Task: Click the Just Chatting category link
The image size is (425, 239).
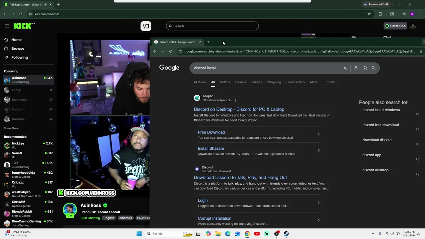Action: pyautogui.click(x=90, y=218)
